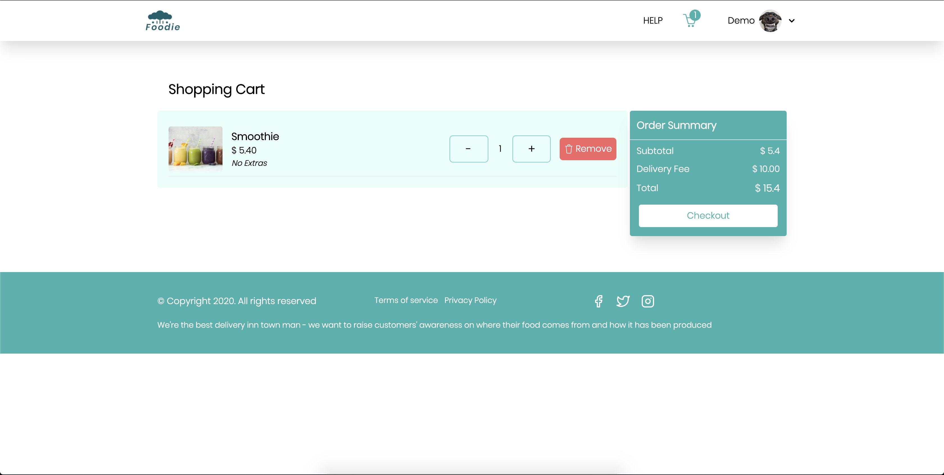The image size is (944, 475).
Task: Click the No Extras label
Action: click(249, 163)
